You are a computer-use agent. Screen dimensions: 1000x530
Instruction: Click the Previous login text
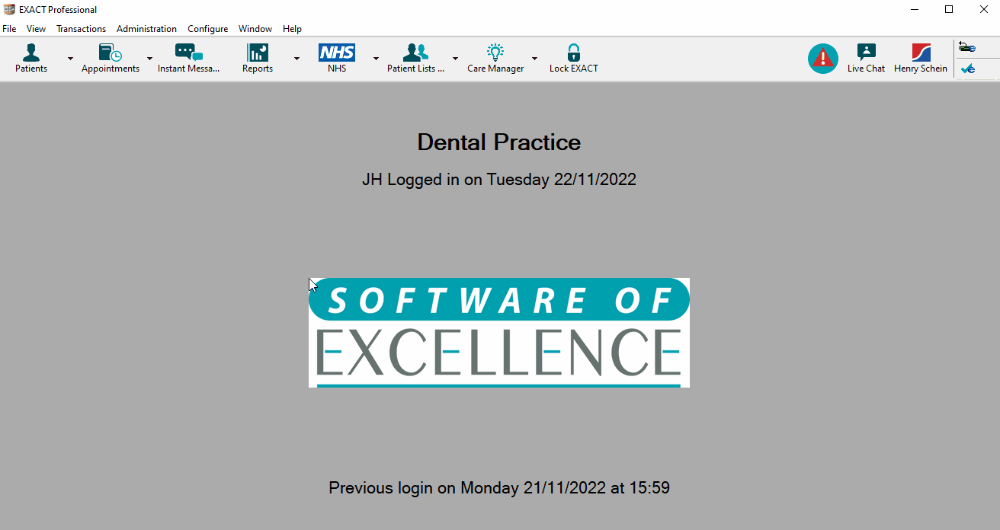[499, 487]
